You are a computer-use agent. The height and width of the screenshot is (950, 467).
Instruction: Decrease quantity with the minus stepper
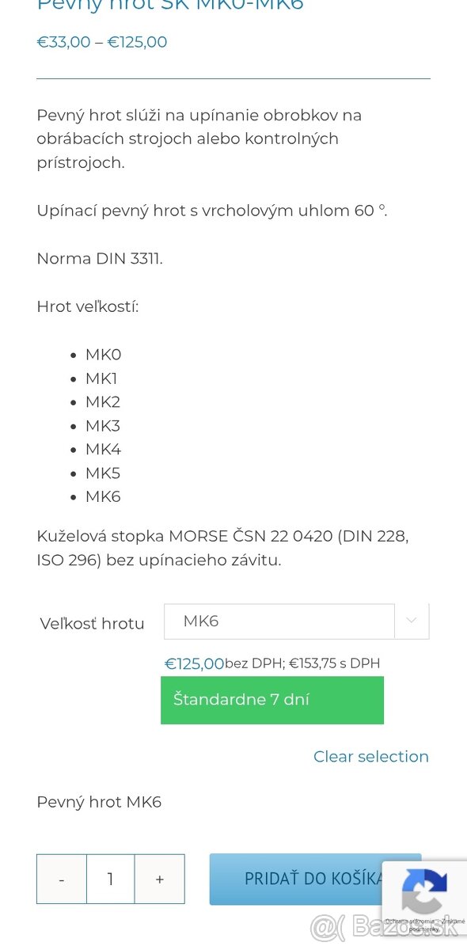[61, 879]
